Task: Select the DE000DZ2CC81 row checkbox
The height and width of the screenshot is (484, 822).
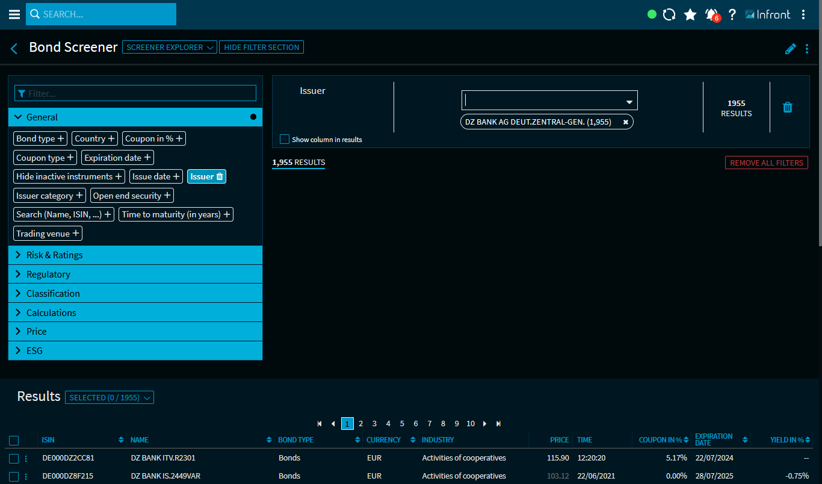Action: click(x=14, y=458)
